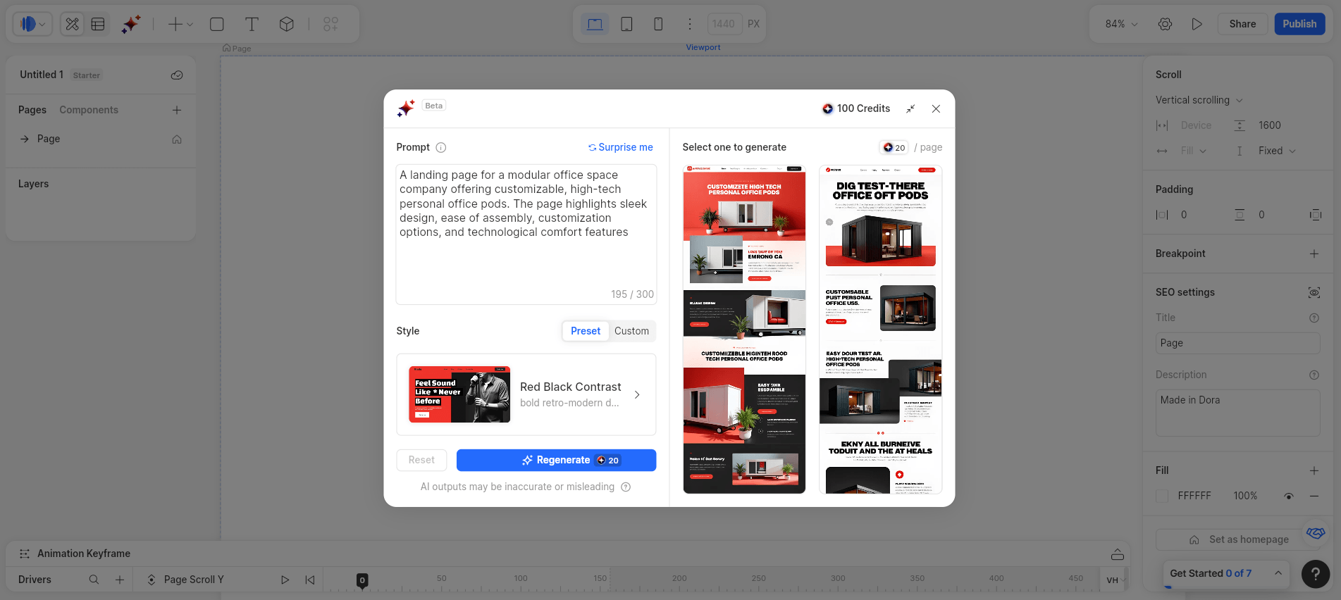Select the Text tool in toolbar
This screenshot has height=600, width=1341.
tap(252, 24)
